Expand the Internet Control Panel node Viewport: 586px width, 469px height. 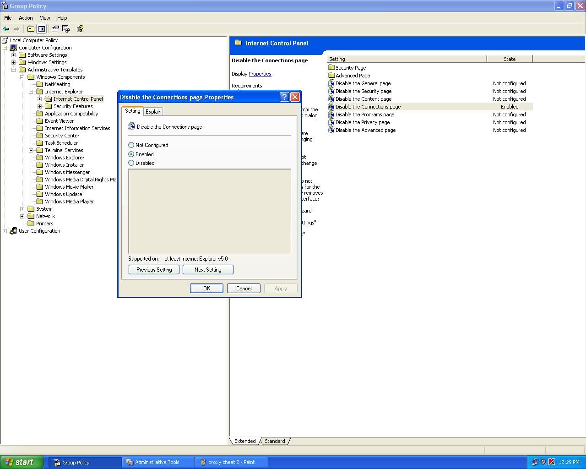(40, 99)
